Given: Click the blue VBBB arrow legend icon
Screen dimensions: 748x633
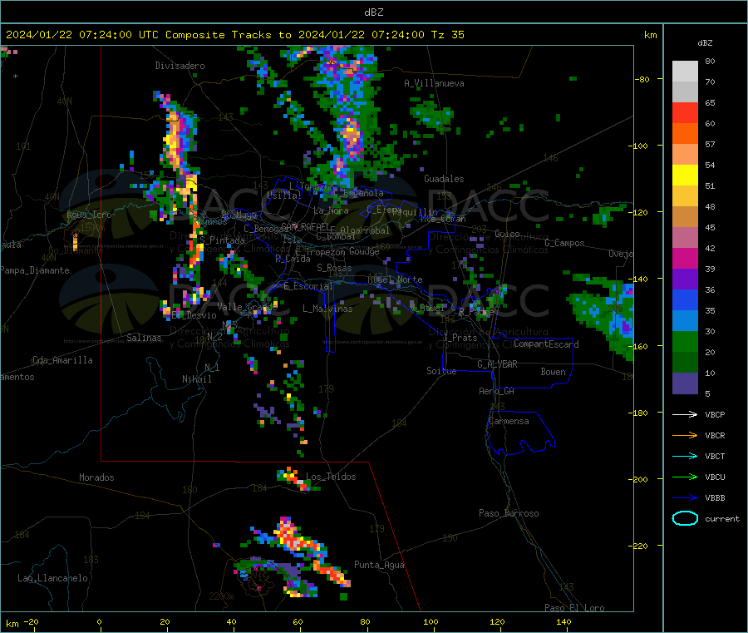Looking at the screenshot, I should coord(685,497).
